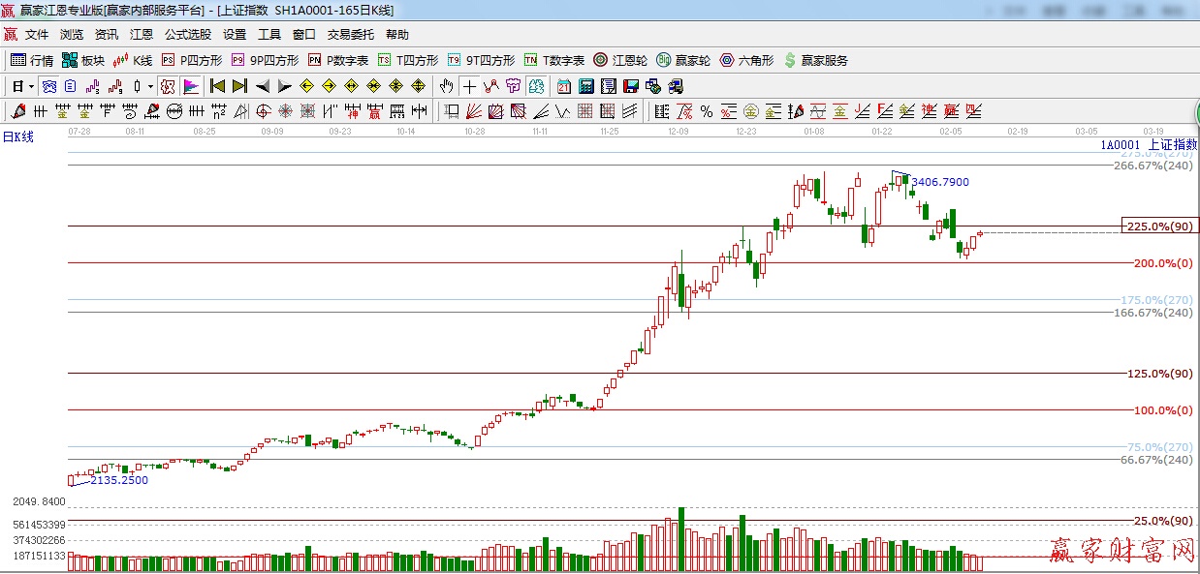The width and height of the screenshot is (1200, 574).
Task: Expand the candlestick style dropdown arrow
Action: point(150,86)
